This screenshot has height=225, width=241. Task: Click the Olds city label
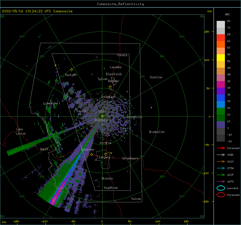(x=102, y=112)
